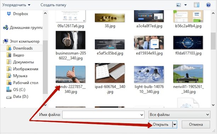Screen dimensions: 217x134
Task: Click Создать папку in the toolbar
Action: pyautogui.click(x=53, y=5)
